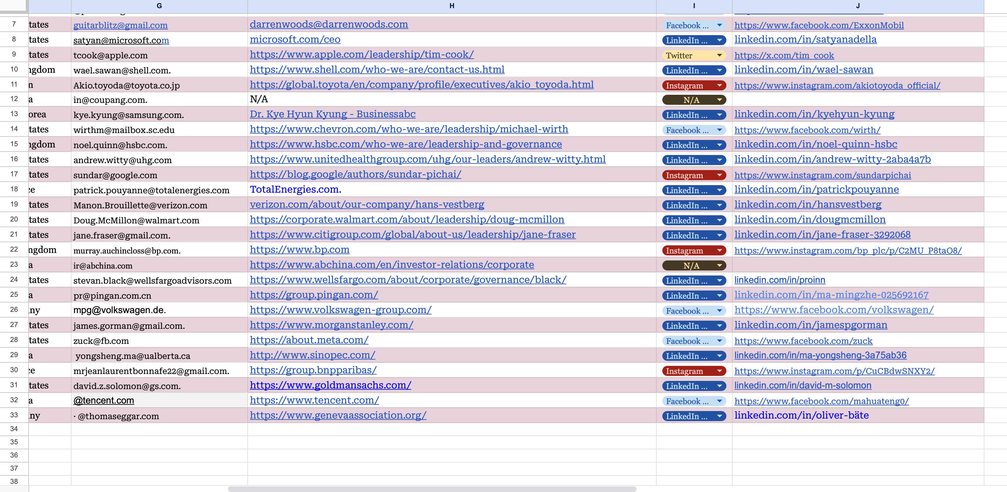
Task: Expand the Instagram dropdown in row 11
Action: [x=719, y=86]
